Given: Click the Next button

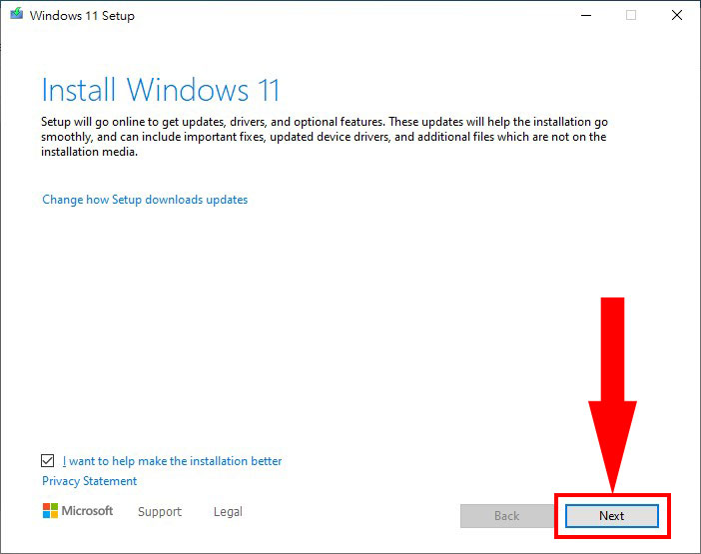Looking at the screenshot, I should pyautogui.click(x=611, y=516).
